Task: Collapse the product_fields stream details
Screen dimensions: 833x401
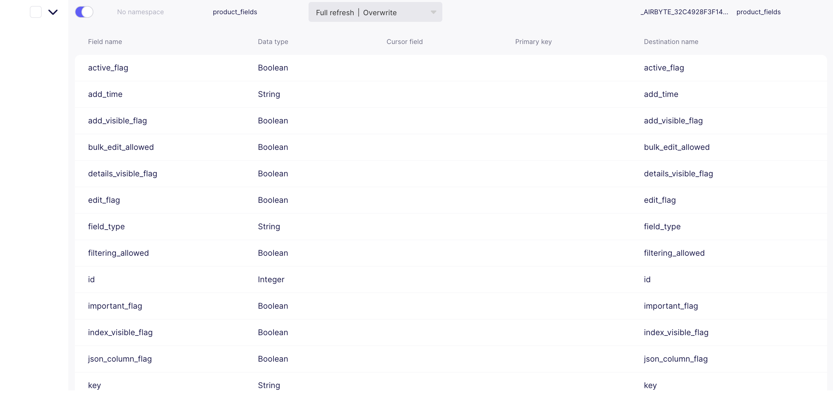Action: pyautogui.click(x=53, y=12)
